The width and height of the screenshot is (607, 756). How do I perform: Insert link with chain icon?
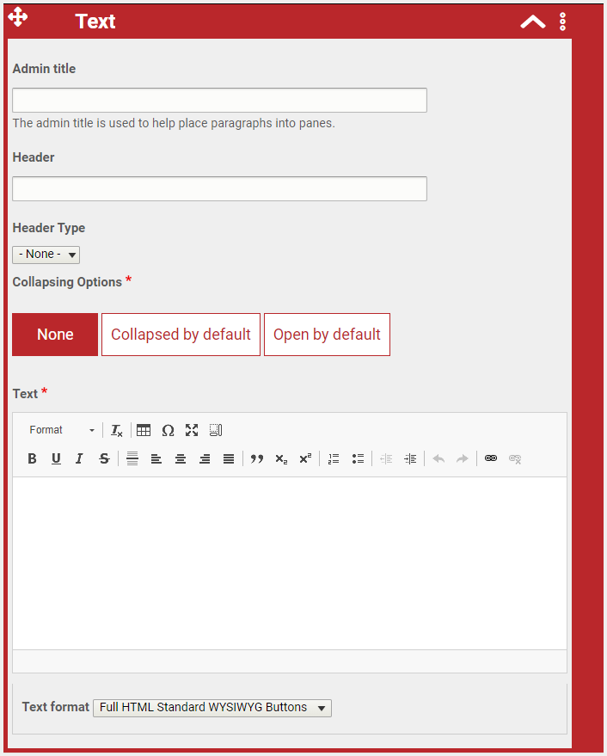click(x=491, y=458)
